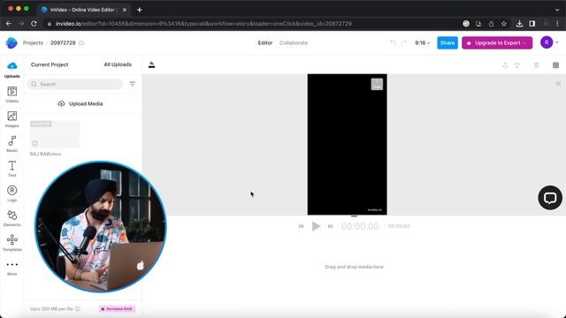Click project name 20972729
Image resolution: width=566 pixels, height=318 pixels.
point(63,43)
